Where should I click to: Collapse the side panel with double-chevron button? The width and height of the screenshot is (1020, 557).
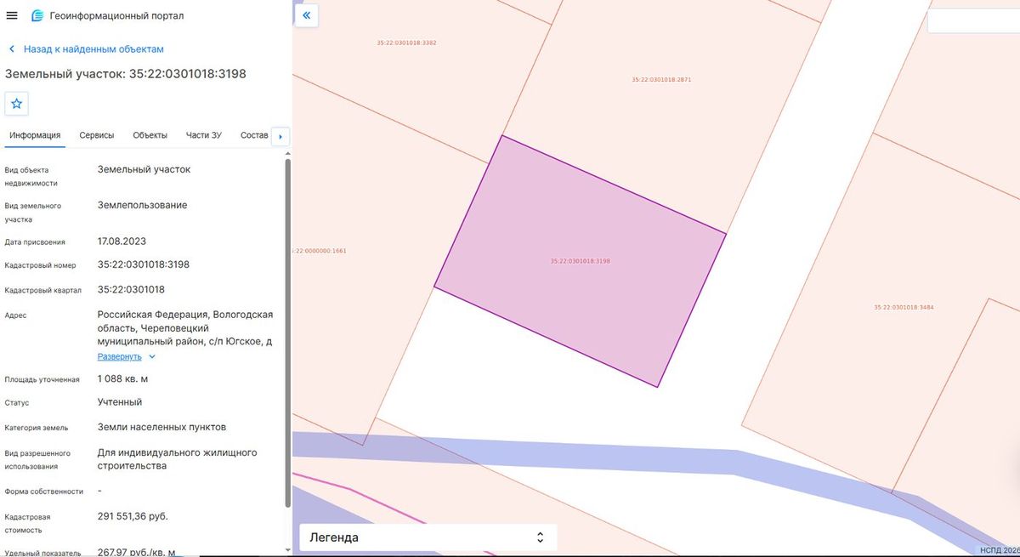pyautogui.click(x=306, y=15)
